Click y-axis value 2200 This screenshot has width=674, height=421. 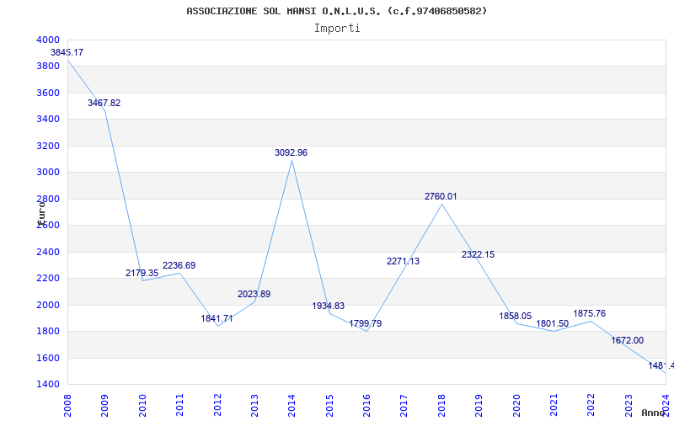pos(48,279)
